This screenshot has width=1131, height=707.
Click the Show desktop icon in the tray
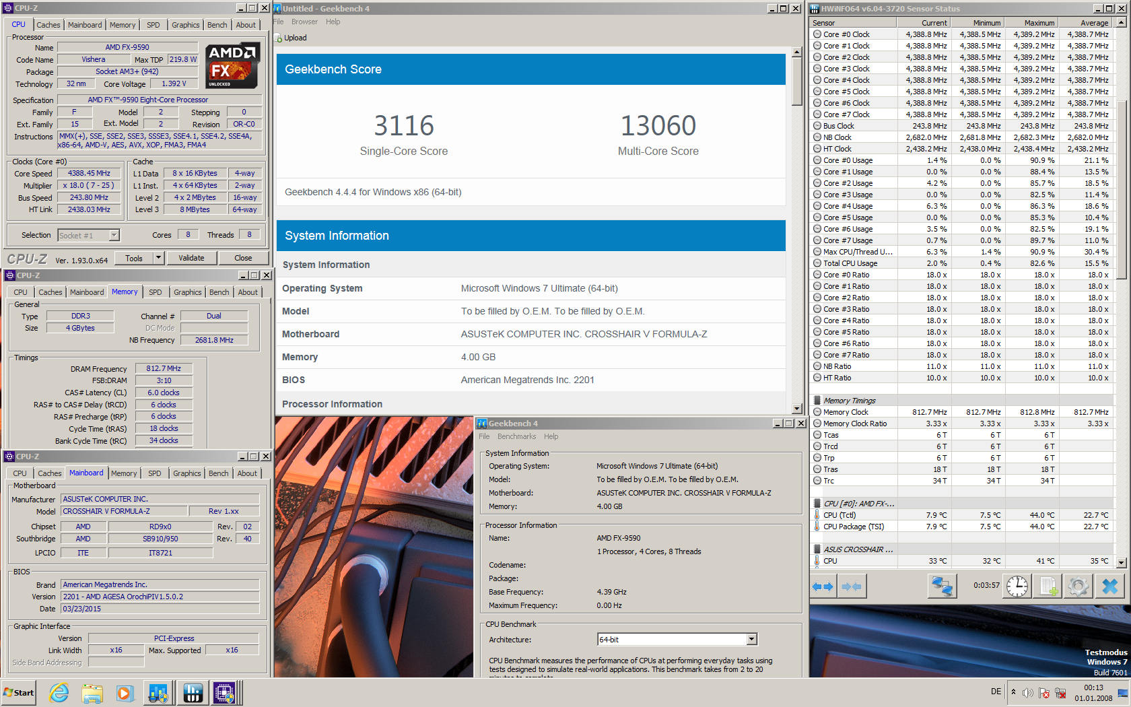(1122, 693)
